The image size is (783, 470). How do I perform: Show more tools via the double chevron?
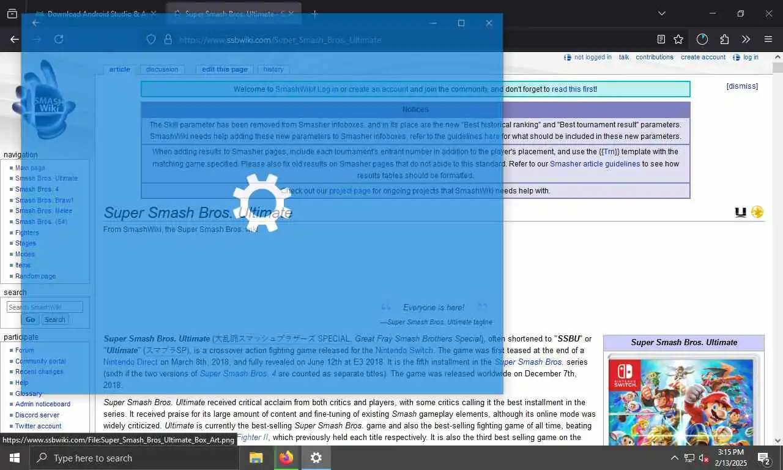click(746, 39)
